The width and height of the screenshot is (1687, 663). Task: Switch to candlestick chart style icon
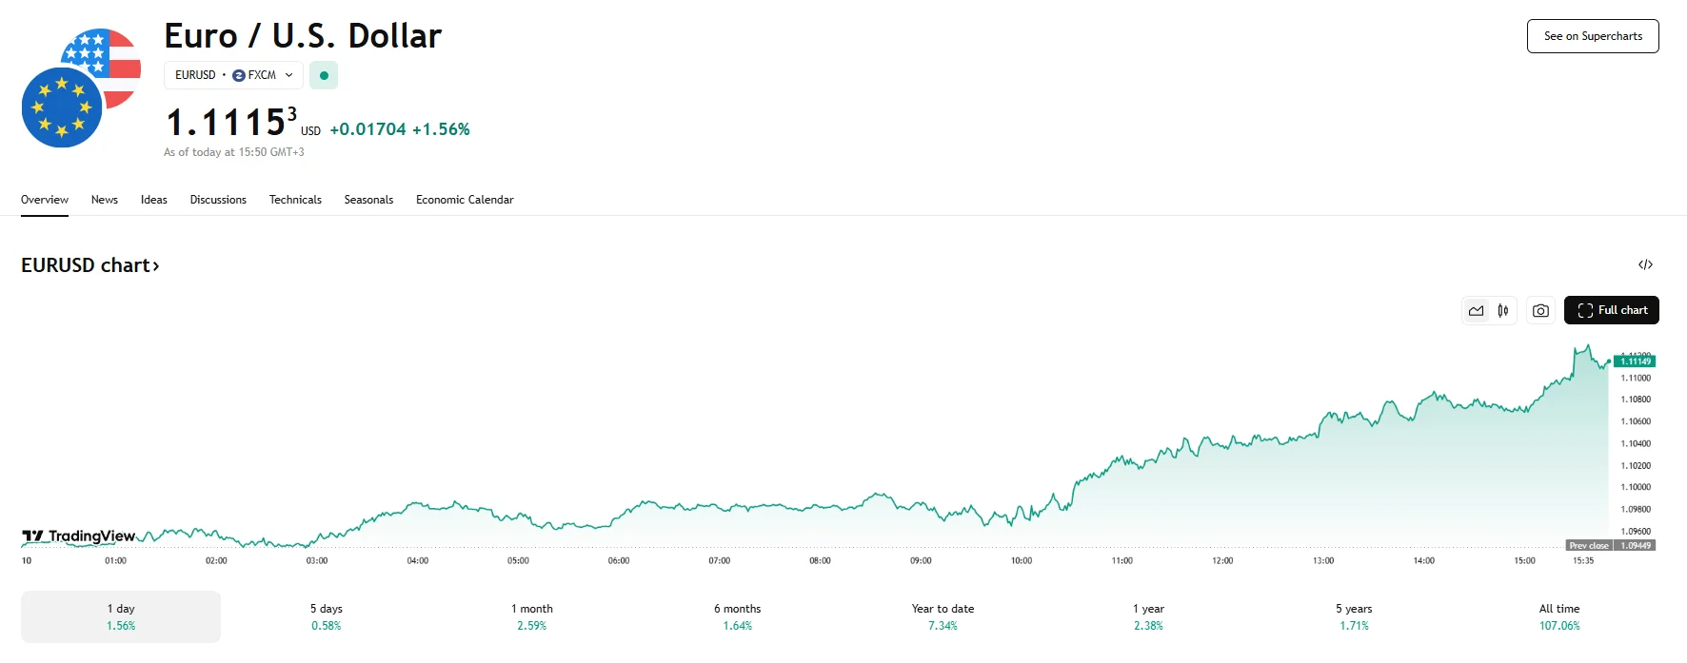coord(1503,311)
